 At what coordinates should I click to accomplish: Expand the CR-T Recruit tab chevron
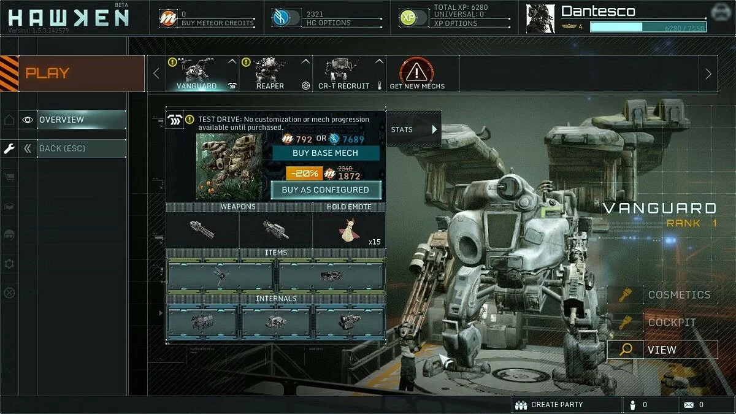tap(378, 61)
